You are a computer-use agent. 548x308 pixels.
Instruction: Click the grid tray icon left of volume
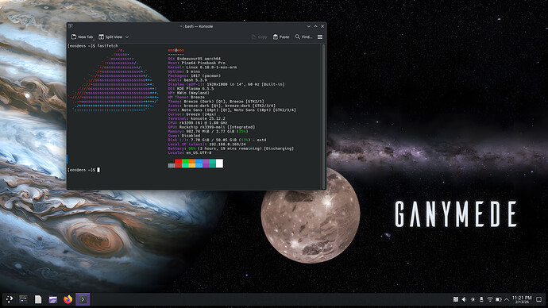tap(456, 299)
